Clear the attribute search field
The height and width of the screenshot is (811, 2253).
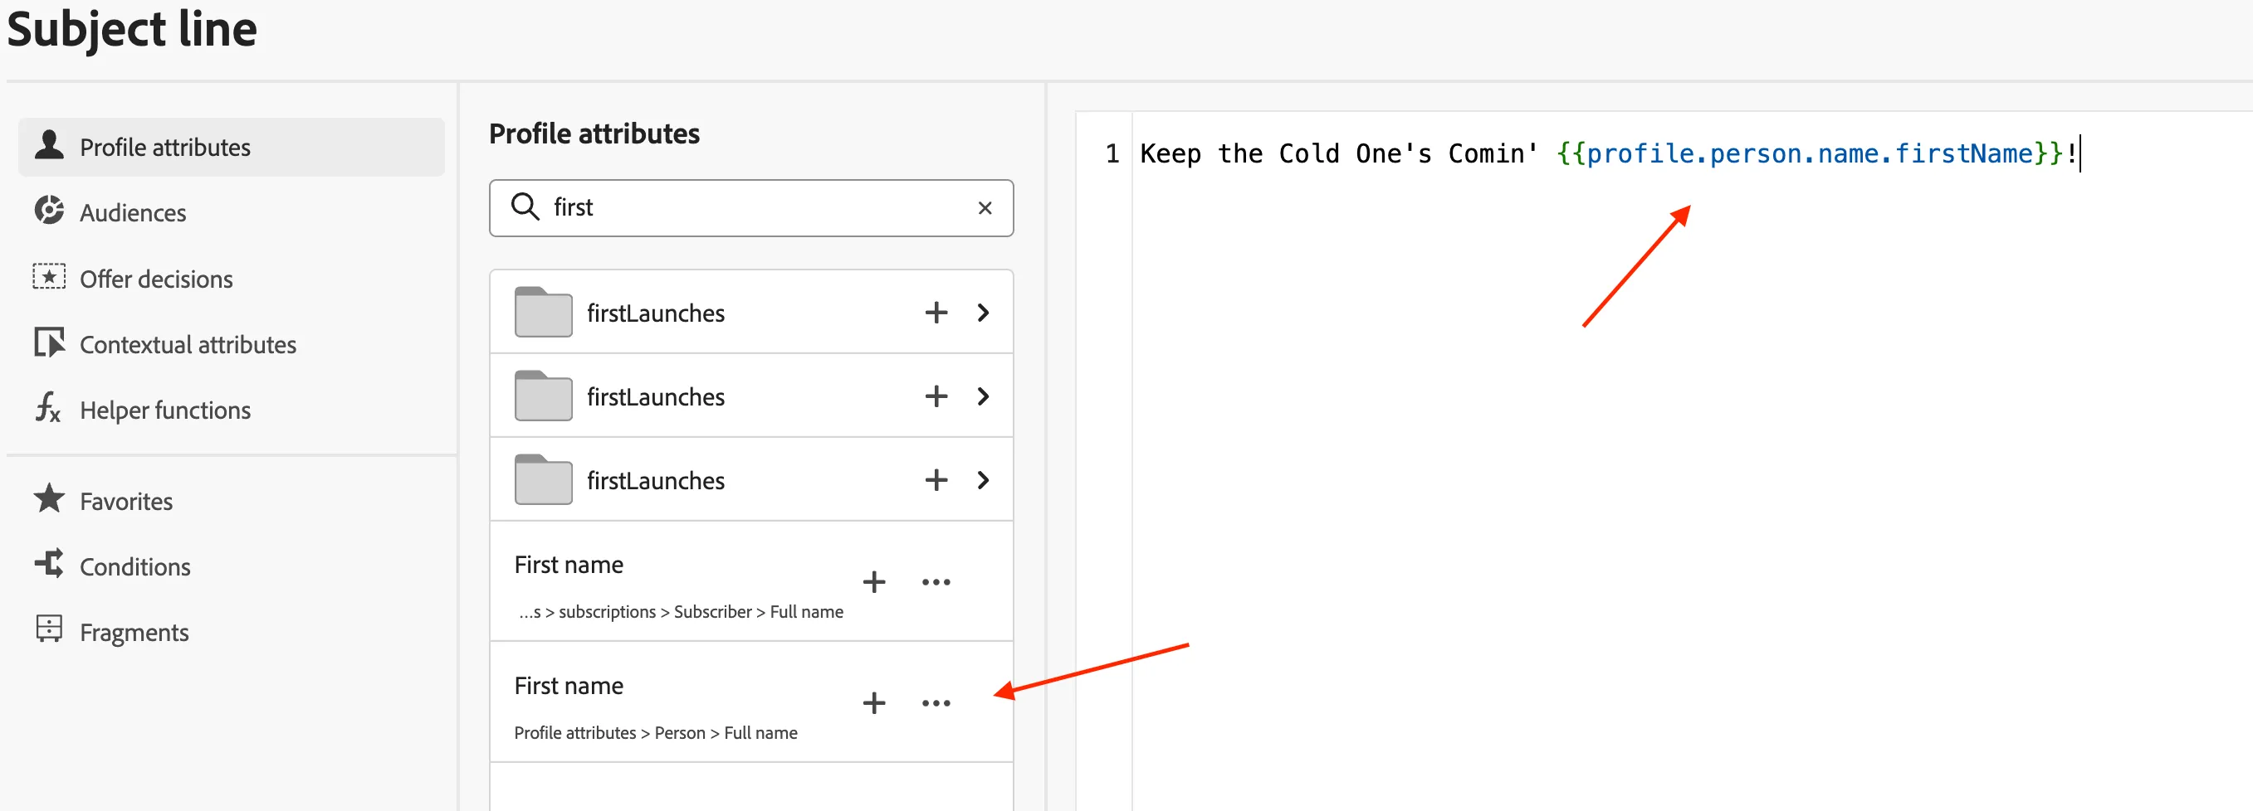click(985, 208)
